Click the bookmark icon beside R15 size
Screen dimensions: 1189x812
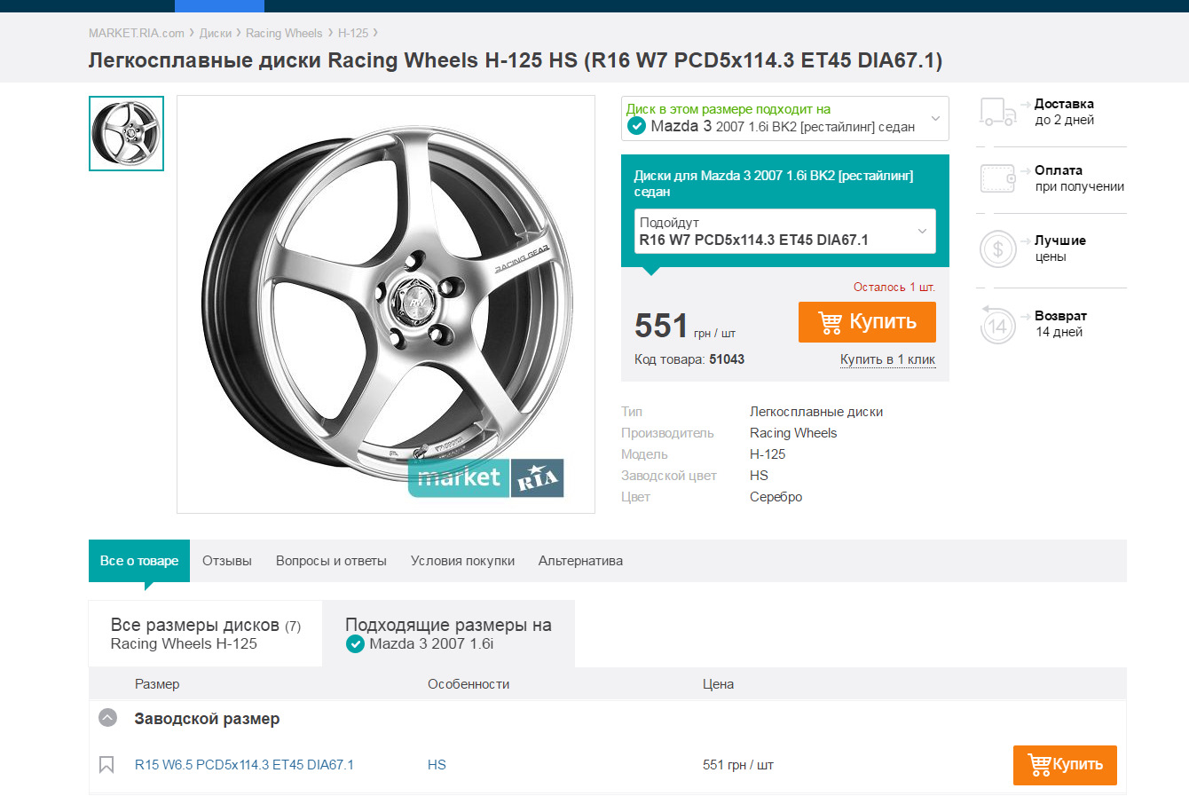pos(106,765)
